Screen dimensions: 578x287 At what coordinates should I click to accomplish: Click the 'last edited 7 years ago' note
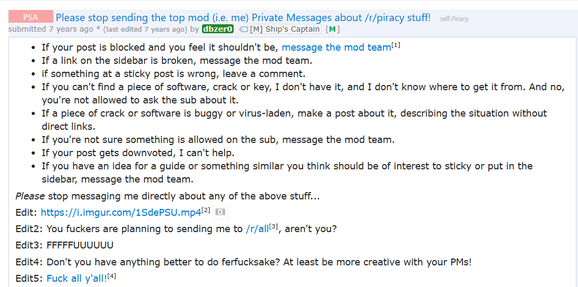145,30
